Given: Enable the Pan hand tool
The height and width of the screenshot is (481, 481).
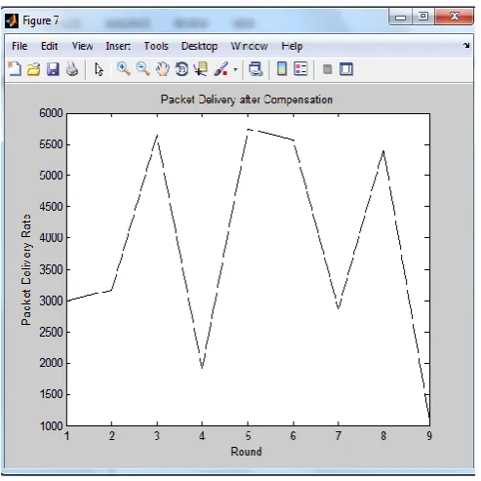Looking at the screenshot, I should pyautogui.click(x=162, y=69).
